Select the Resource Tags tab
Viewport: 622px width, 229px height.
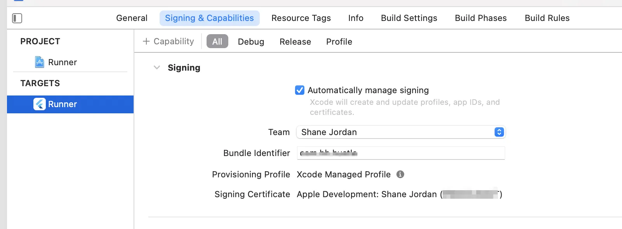[301, 18]
